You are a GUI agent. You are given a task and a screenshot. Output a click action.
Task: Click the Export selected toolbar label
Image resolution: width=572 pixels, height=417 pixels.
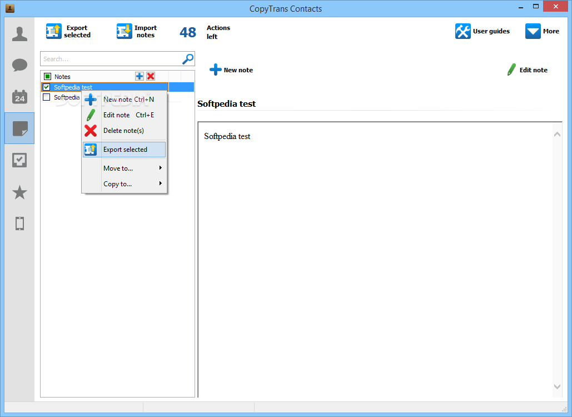point(77,31)
